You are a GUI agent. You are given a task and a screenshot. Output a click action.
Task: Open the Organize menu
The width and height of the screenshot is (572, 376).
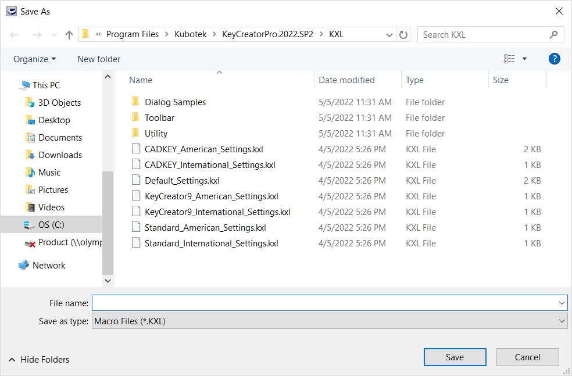(x=34, y=59)
